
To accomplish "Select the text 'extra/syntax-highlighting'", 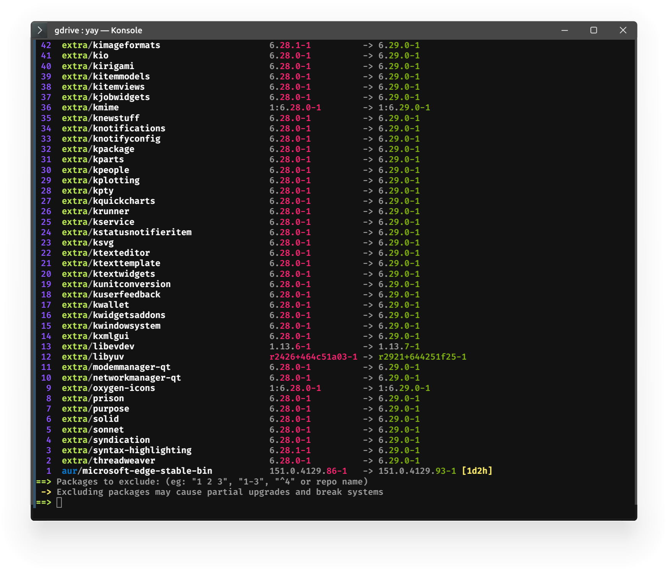I will [x=127, y=451].
